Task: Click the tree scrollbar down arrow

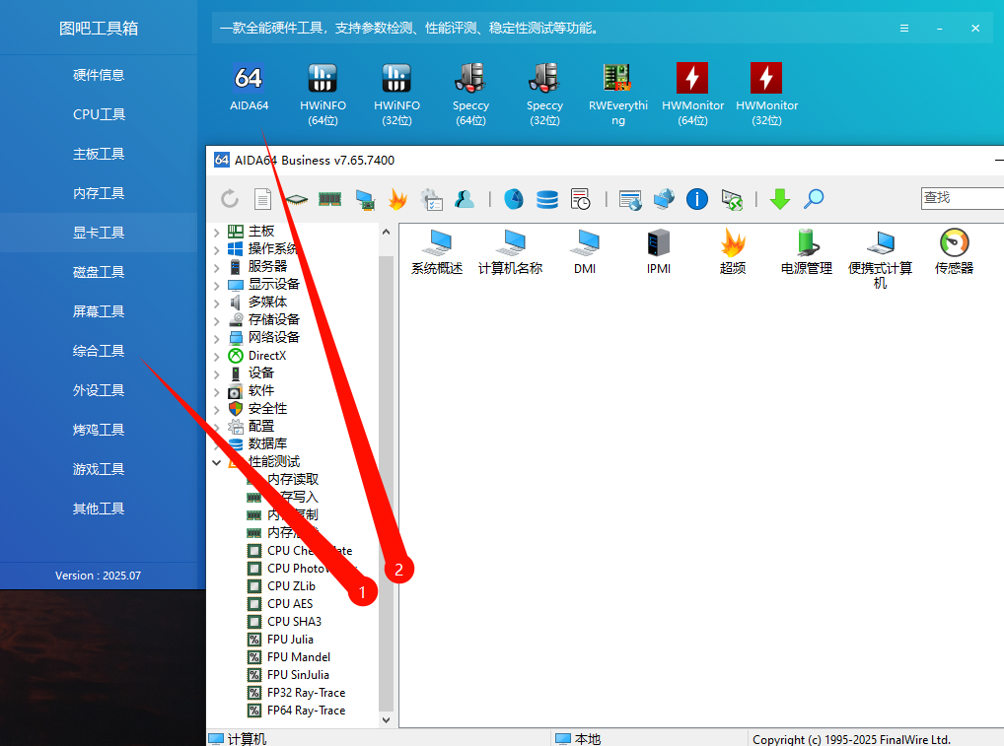Action: [386, 719]
